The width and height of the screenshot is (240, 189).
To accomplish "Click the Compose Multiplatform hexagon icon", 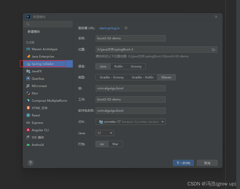I will click(28, 100).
